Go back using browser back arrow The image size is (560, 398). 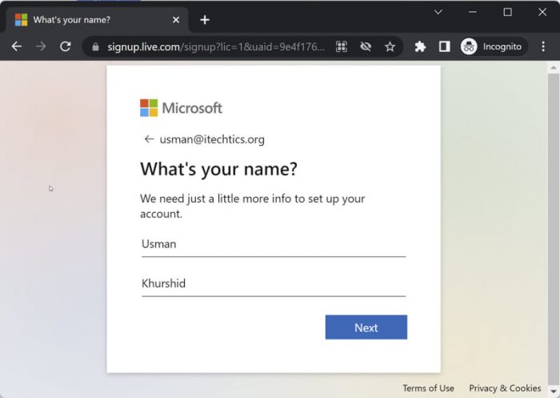tap(17, 46)
